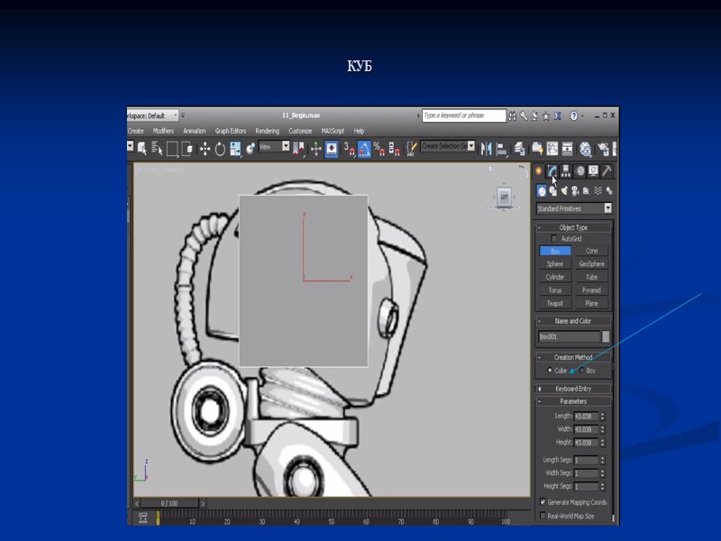This screenshot has width=721, height=541.
Task: Choose the Rectangular Selection Region tool
Action: (x=172, y=148)
